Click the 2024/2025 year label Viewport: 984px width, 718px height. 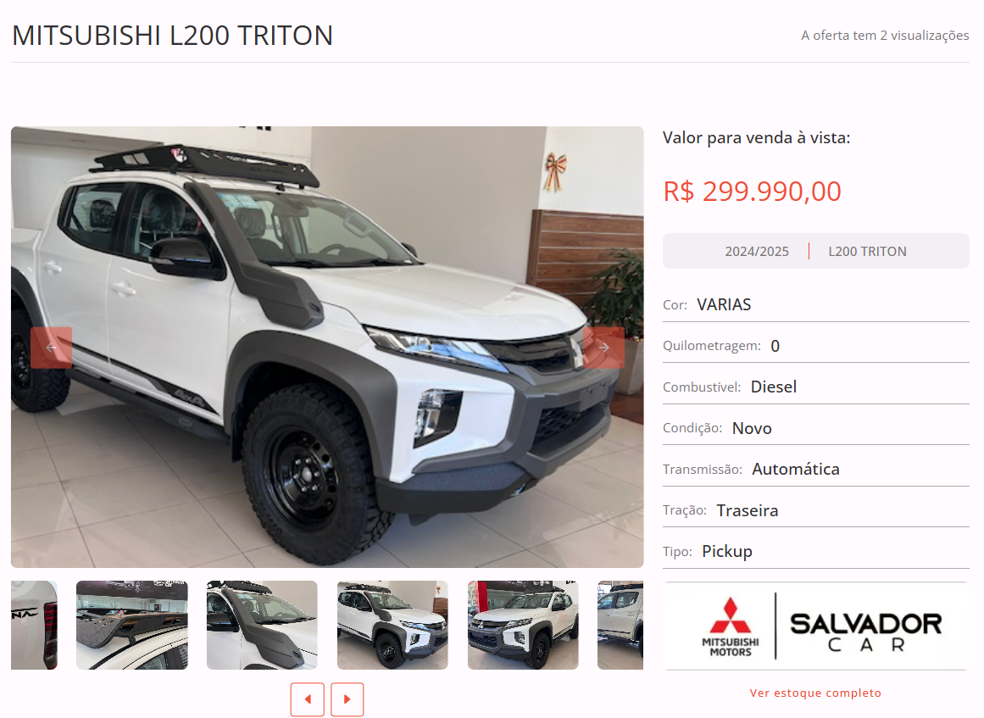pos(757,252)
